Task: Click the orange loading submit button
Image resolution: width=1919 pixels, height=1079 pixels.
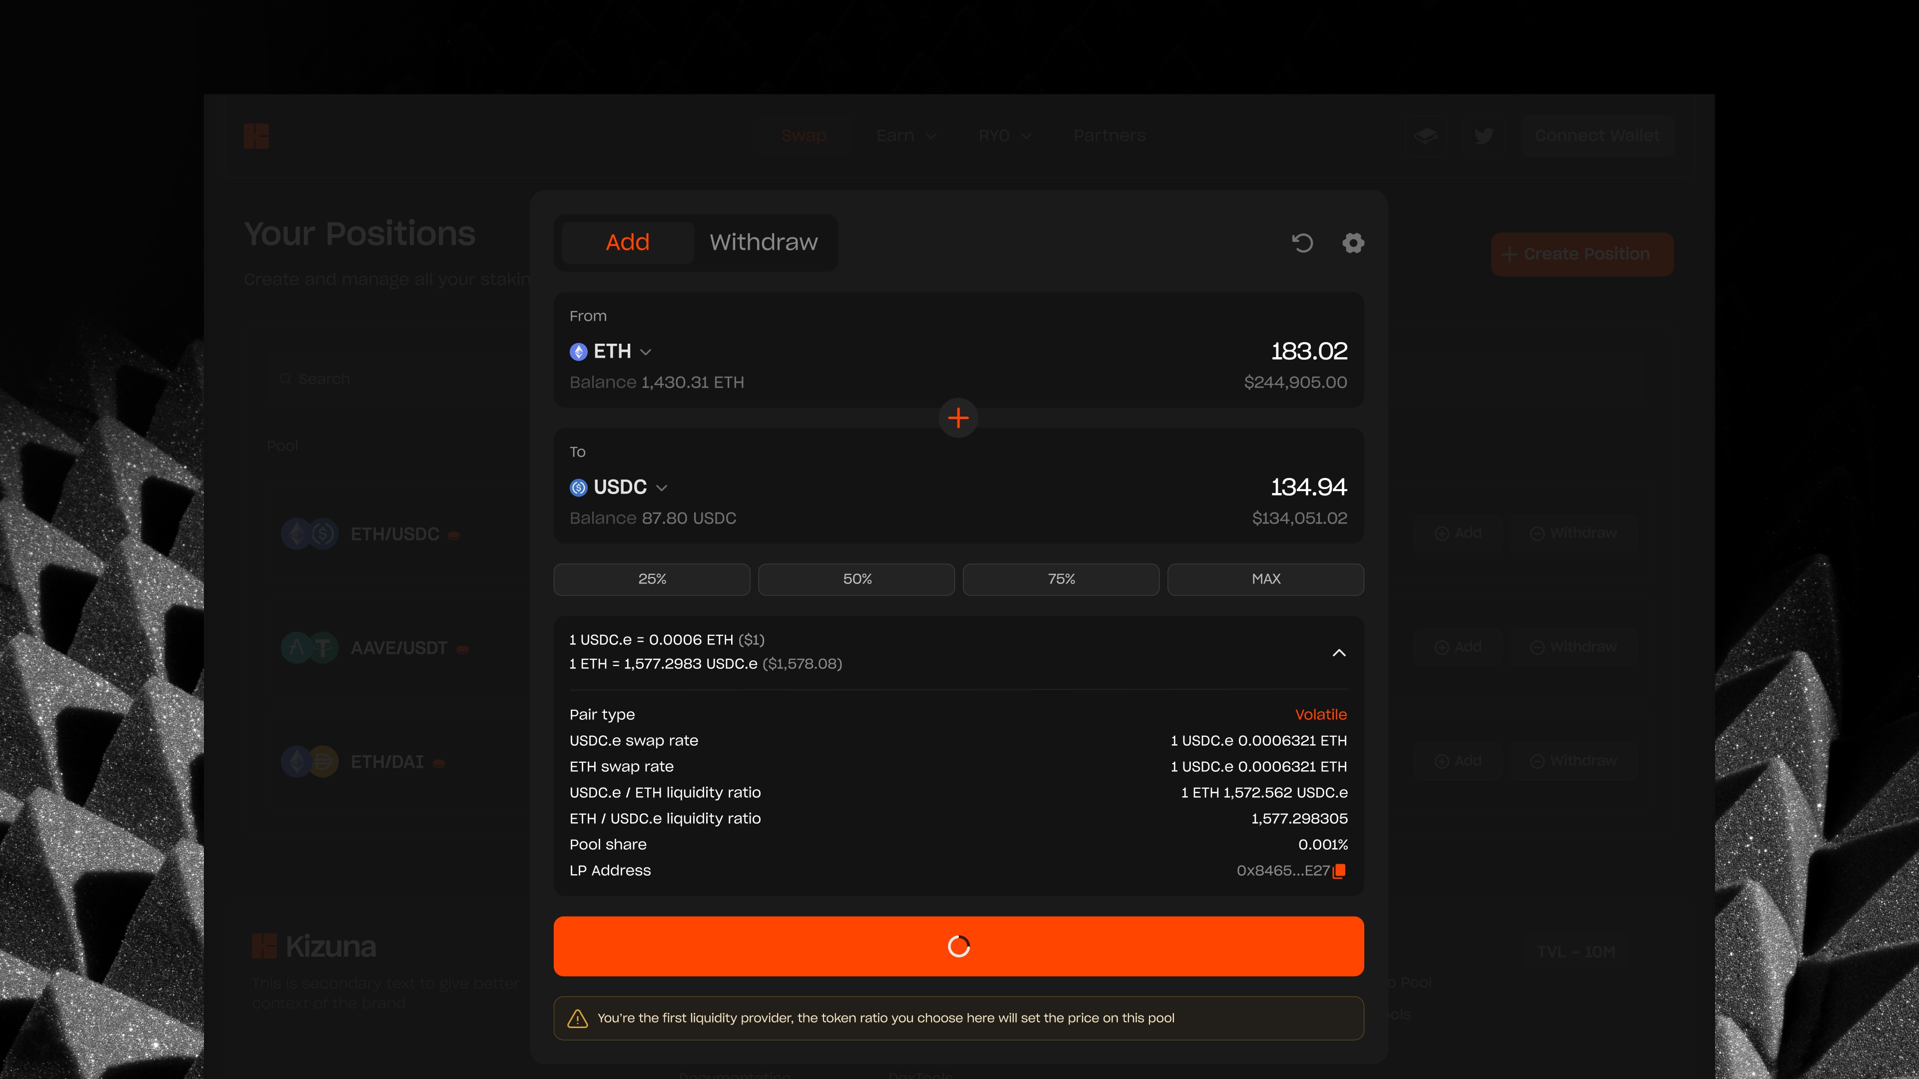Action: (958, 946)
